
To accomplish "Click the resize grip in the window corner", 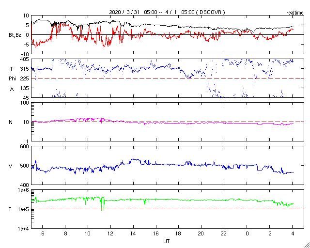I will [x=307, y=245].
